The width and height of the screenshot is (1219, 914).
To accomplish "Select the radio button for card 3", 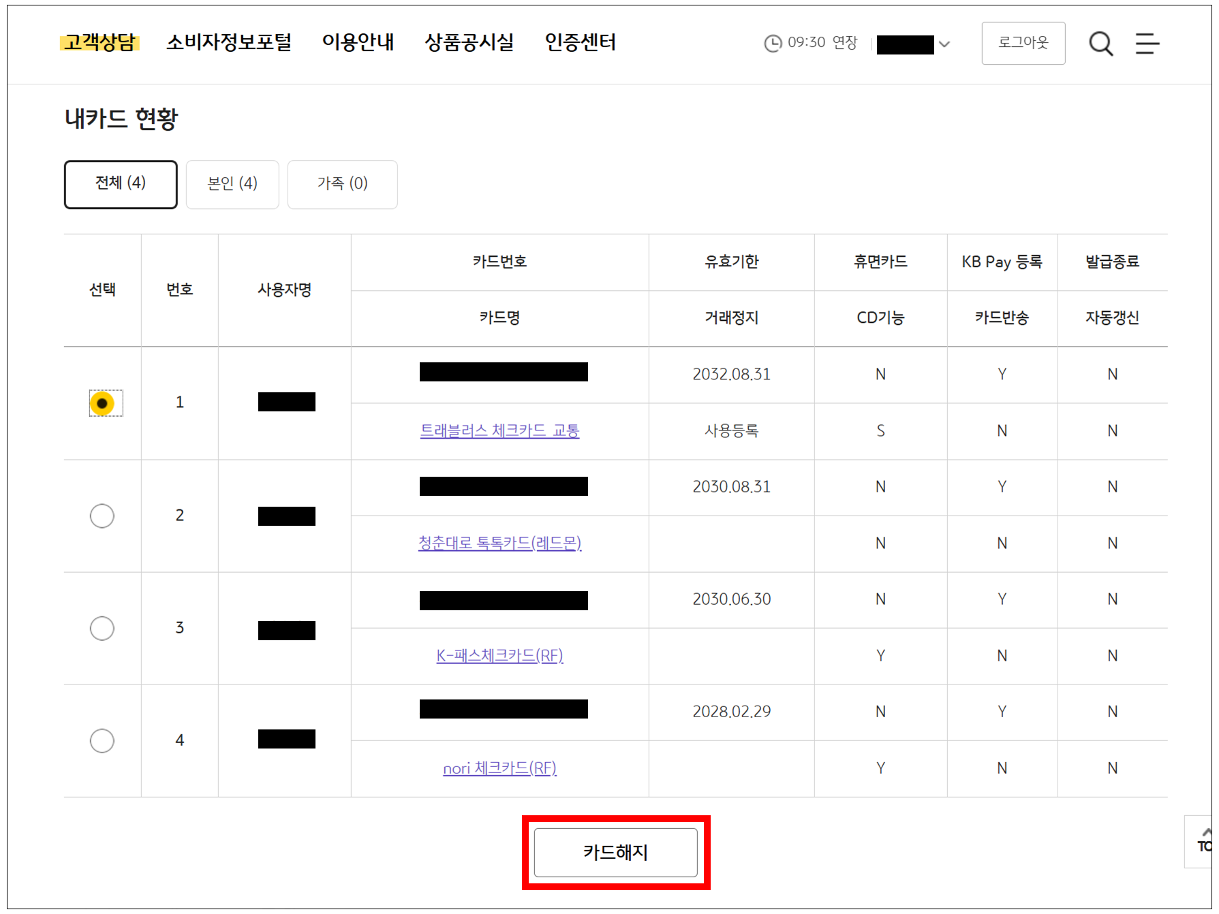I will pos(102,628).
